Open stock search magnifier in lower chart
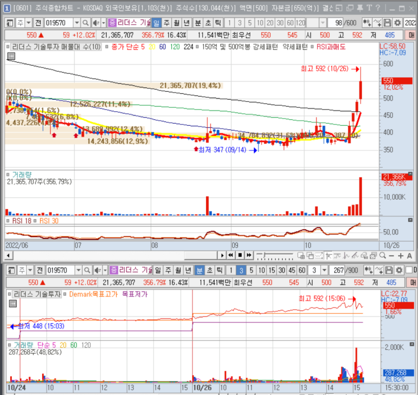This screenshot has width=418, height=395. (87, 270)
